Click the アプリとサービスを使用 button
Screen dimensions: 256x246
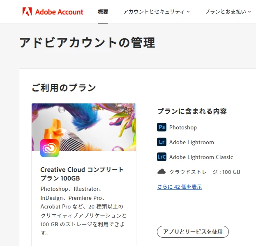193,232
